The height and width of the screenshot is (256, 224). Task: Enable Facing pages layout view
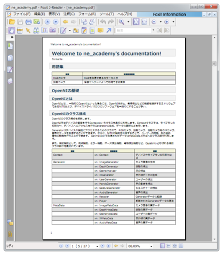point(181,246)
